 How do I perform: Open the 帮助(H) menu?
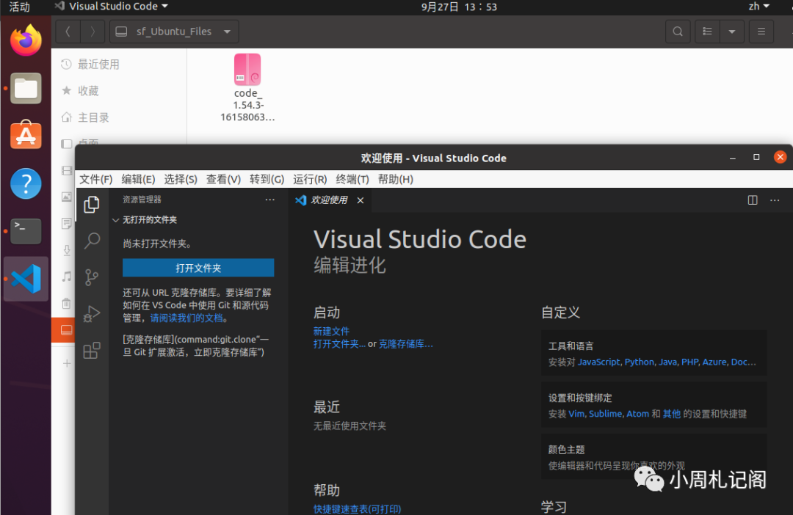pyautogui.click(x=396, y=179)
